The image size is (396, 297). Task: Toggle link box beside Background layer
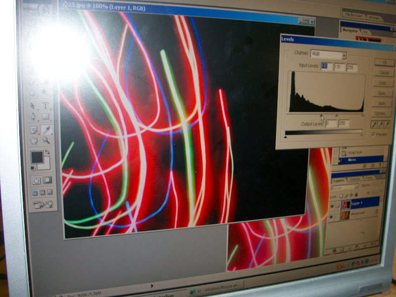[x=338, y=216]
